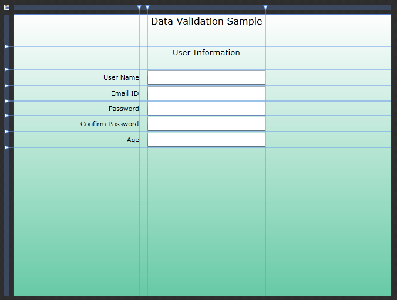The width and height of the screenshot is (397, 300).
Task: Select the 'Confirm Password' label
Action: click(x=109, y=124)
